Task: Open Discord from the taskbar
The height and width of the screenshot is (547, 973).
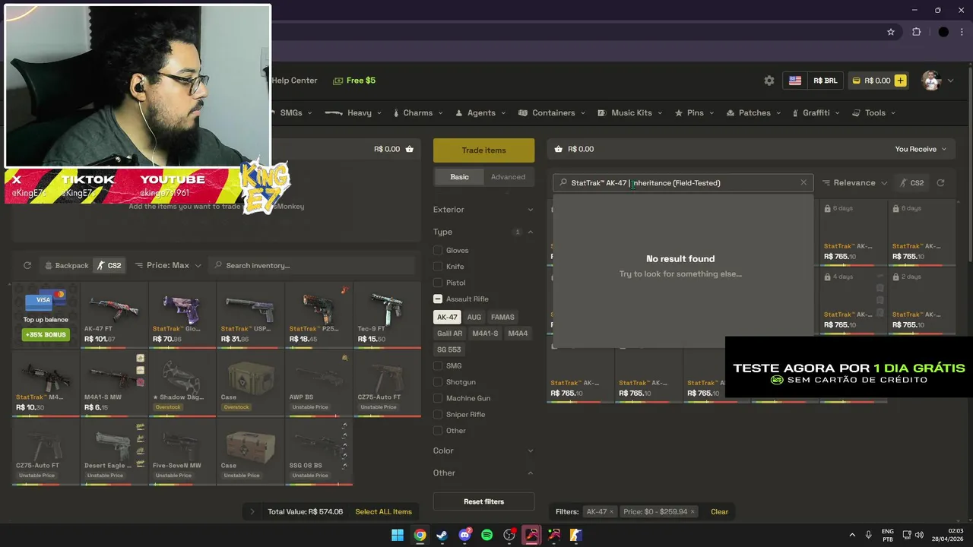Action: click(x=465, y=535)
